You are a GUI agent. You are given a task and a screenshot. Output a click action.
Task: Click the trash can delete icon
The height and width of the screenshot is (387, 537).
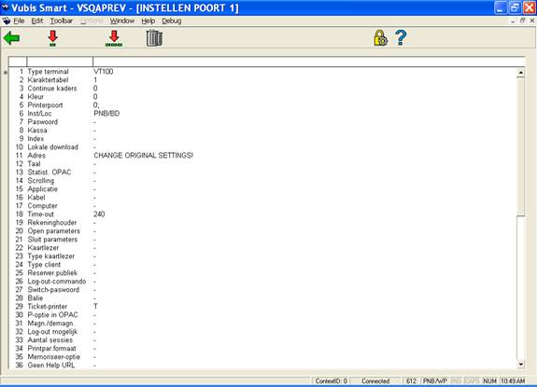[x=154, y=38]
